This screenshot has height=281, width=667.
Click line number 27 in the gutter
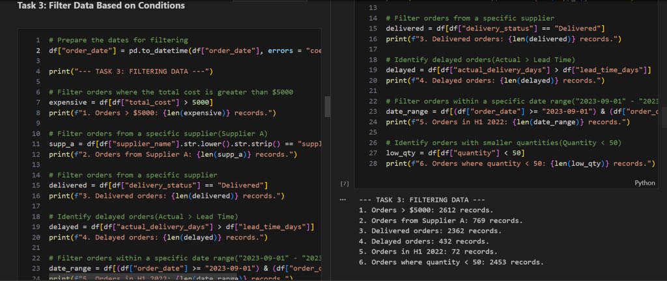coord(373,153)
